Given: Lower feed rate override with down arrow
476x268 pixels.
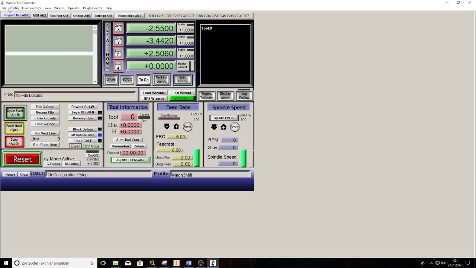Looking at the screenshot, I should pos(167,127).
